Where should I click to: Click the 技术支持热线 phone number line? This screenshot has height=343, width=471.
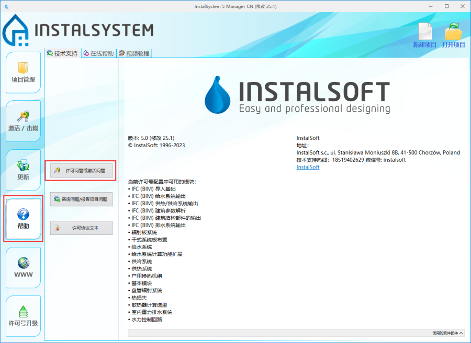click(351, 160)
